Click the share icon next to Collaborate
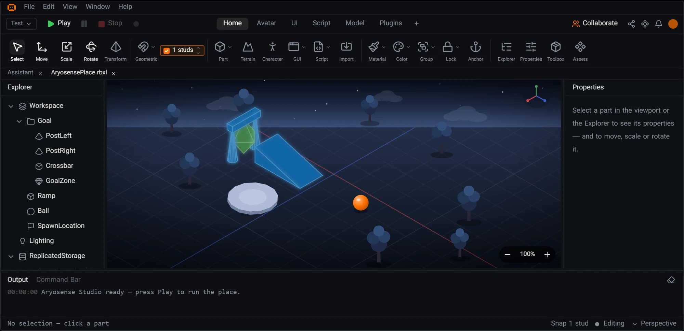Viewport: 684px width, 331px height. click(631, 24)
